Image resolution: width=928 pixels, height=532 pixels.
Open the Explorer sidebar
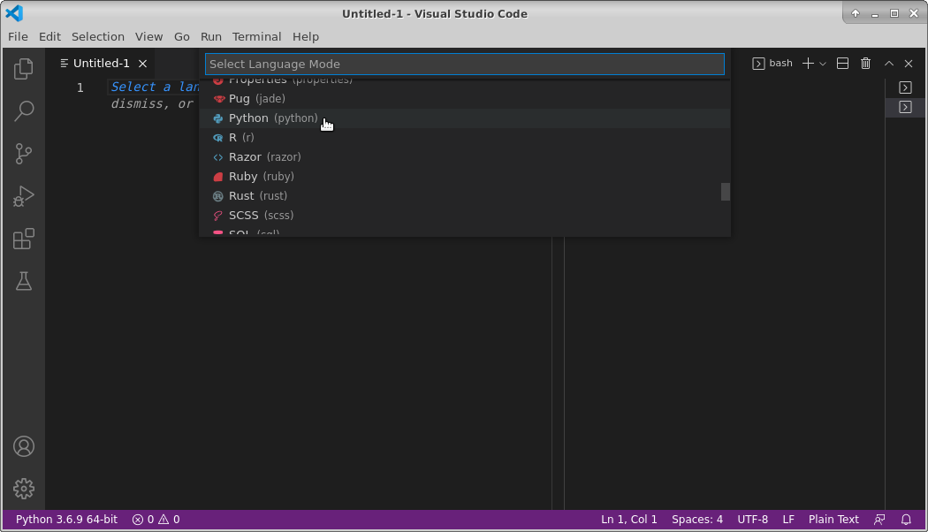click(x=23, y=68)
